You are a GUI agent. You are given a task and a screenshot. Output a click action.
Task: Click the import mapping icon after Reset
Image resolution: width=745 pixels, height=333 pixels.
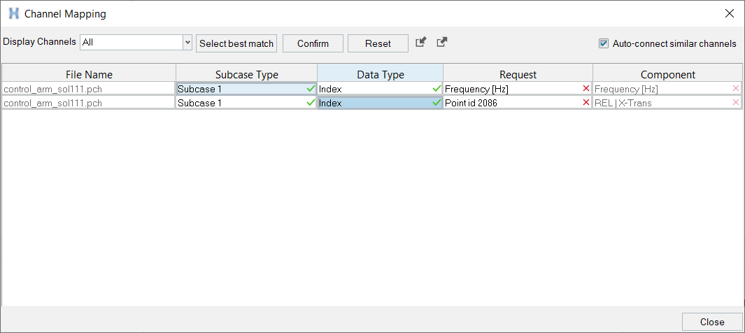tap(420, 42)
